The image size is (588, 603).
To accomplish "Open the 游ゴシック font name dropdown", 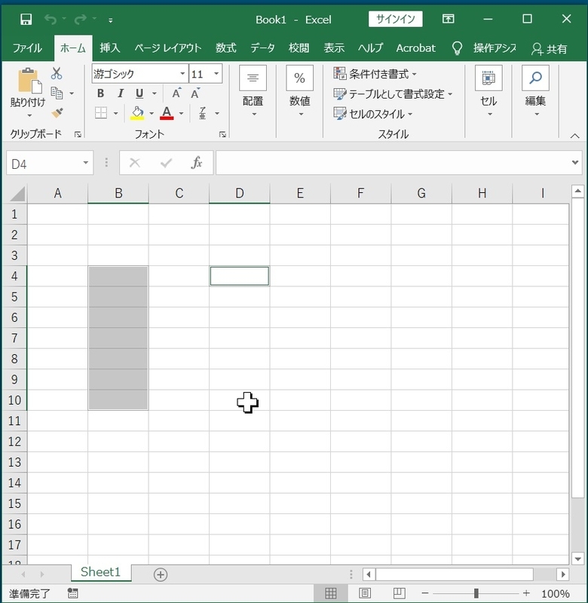I will point(182,73).
